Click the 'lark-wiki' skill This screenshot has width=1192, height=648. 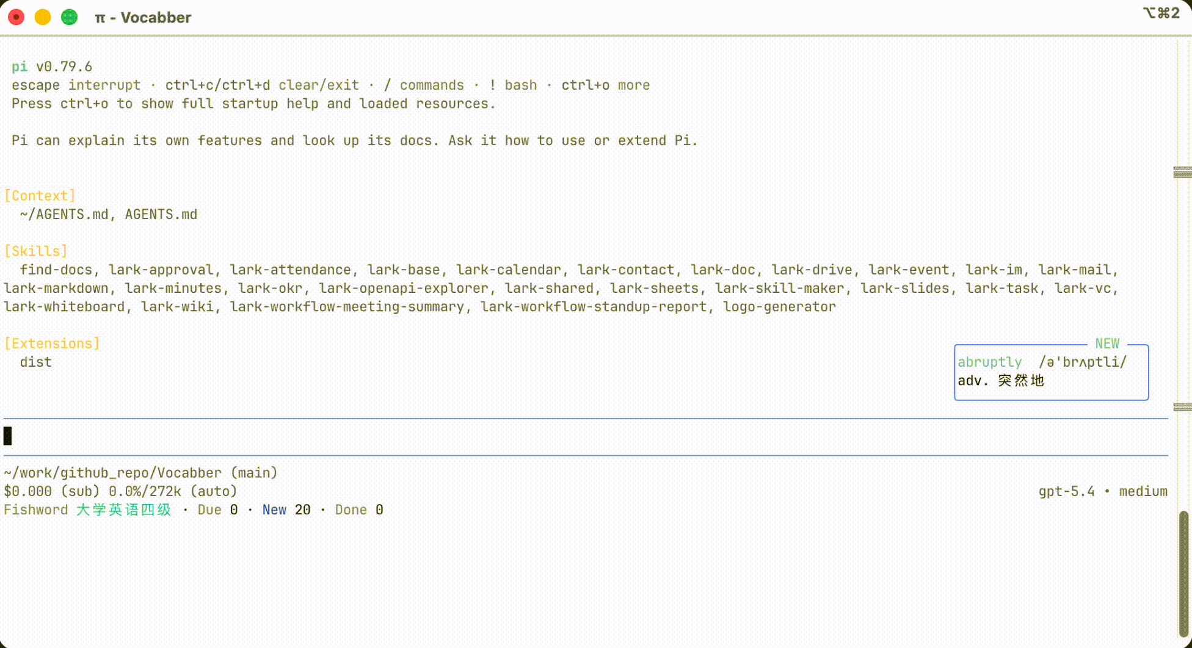(178, 307)
